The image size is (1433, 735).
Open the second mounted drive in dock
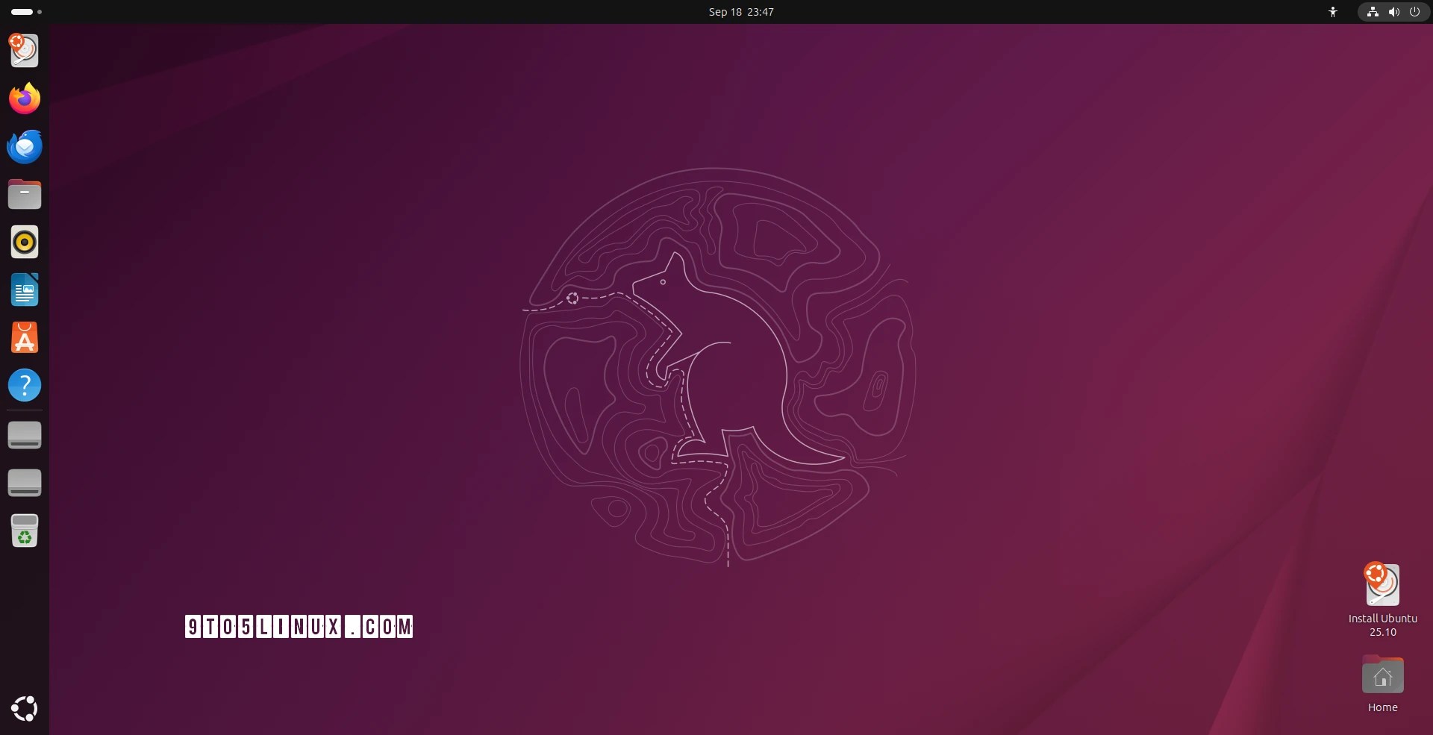(25, 483)
